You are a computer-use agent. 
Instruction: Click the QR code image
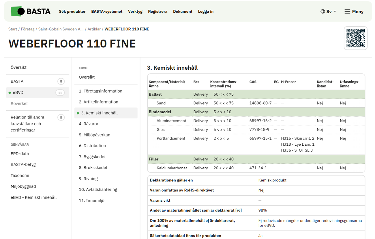tap(355, 38)
